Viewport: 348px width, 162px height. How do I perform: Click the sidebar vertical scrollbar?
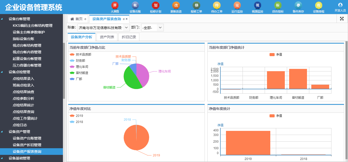64,71
